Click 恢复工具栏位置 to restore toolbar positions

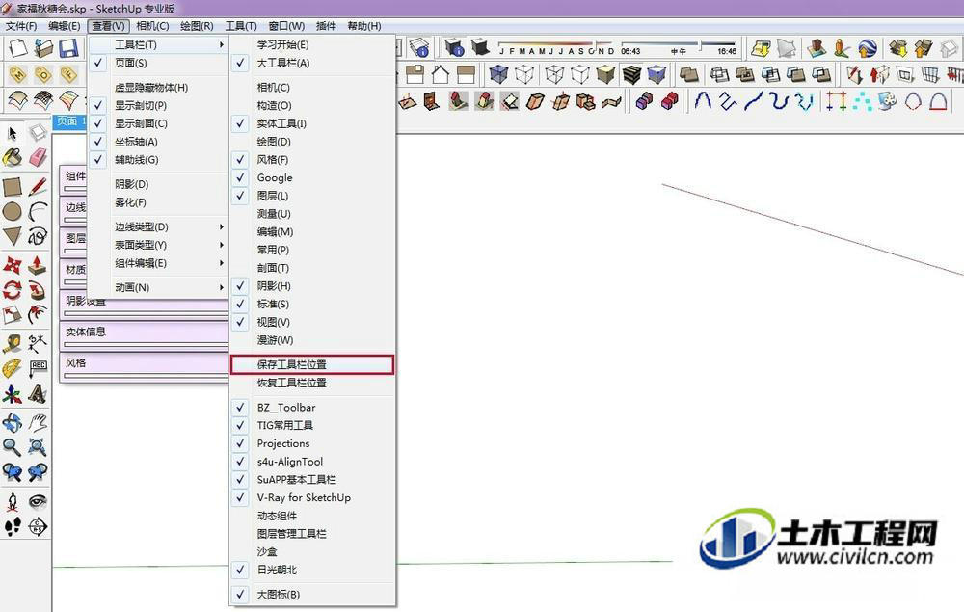[311, 383]
